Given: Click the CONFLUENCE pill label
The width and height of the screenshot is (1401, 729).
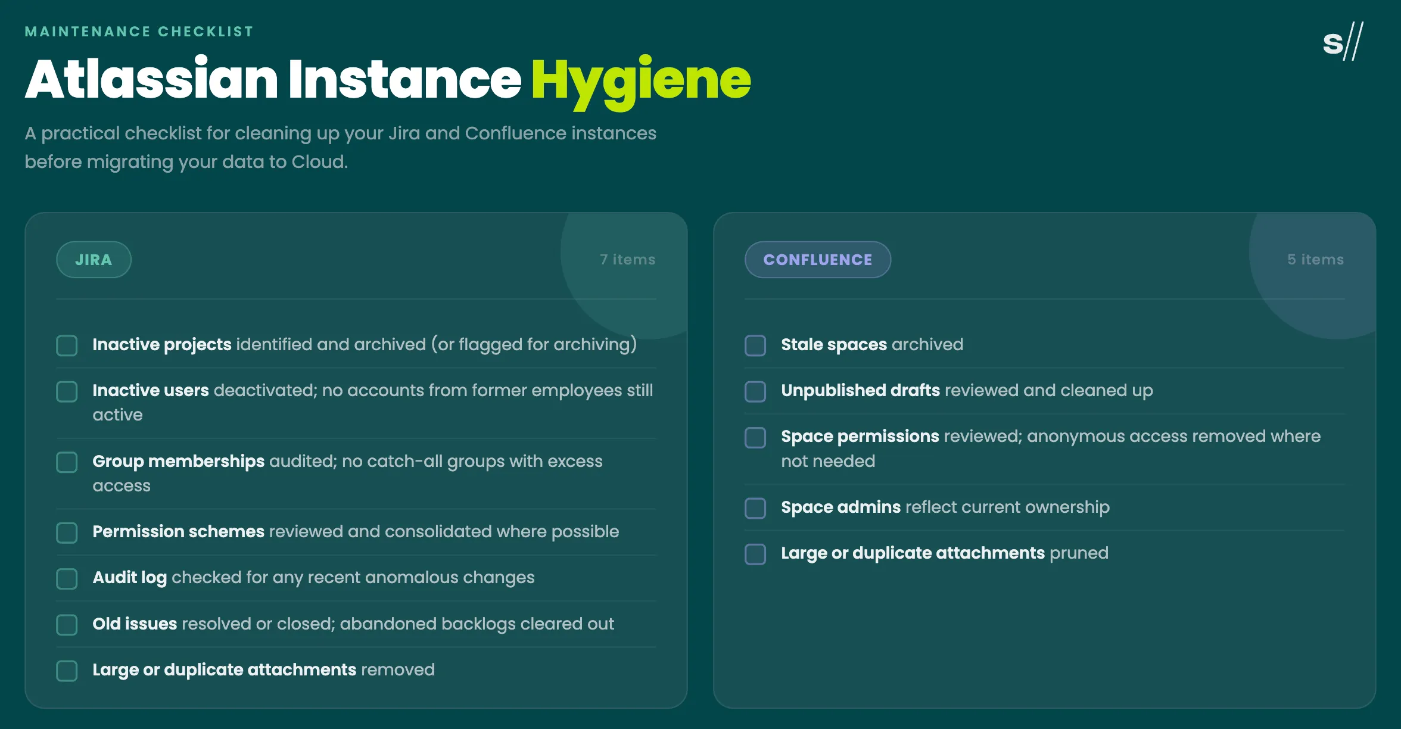Looking at the screenshot, I should [818, 260].
